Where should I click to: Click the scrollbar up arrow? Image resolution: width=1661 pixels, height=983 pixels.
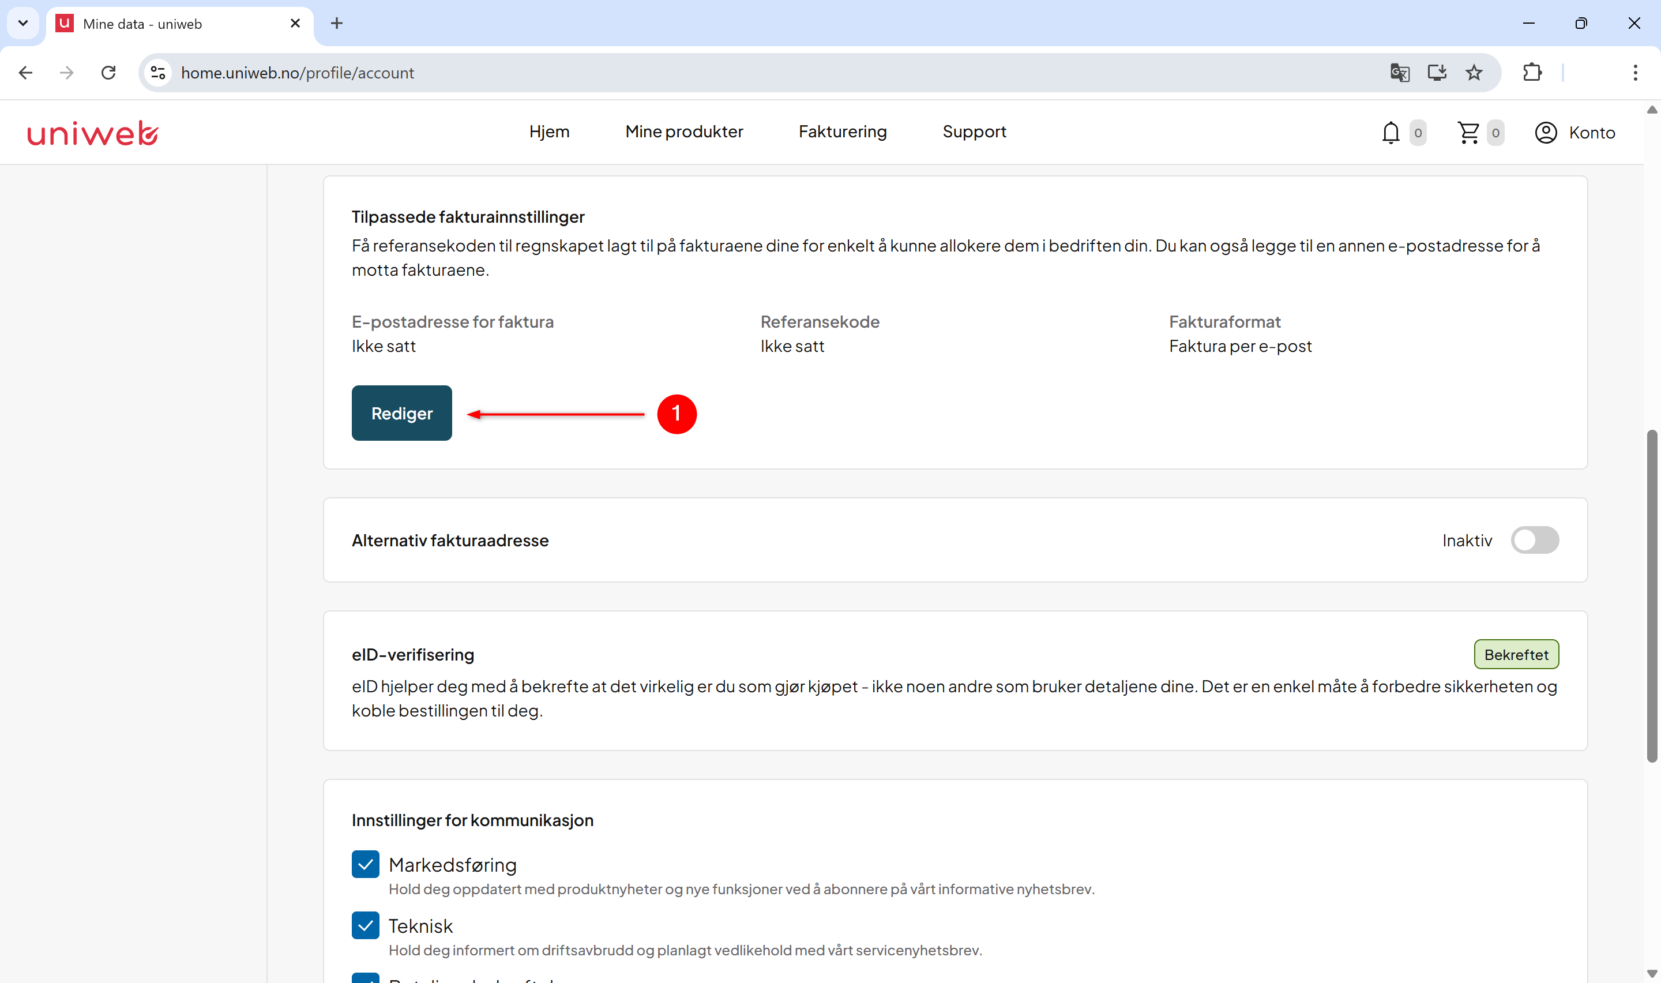[1652, 110]
